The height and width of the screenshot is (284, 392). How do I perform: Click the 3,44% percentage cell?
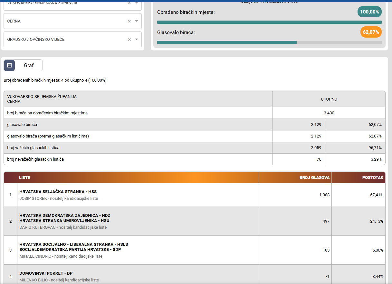(x=359, y=274)
